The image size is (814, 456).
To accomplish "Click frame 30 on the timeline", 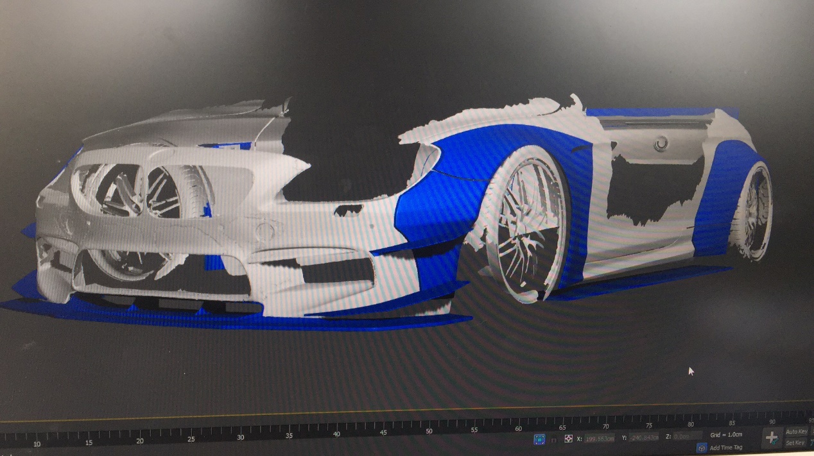I will pyautogui.click(x=241, y=437).
